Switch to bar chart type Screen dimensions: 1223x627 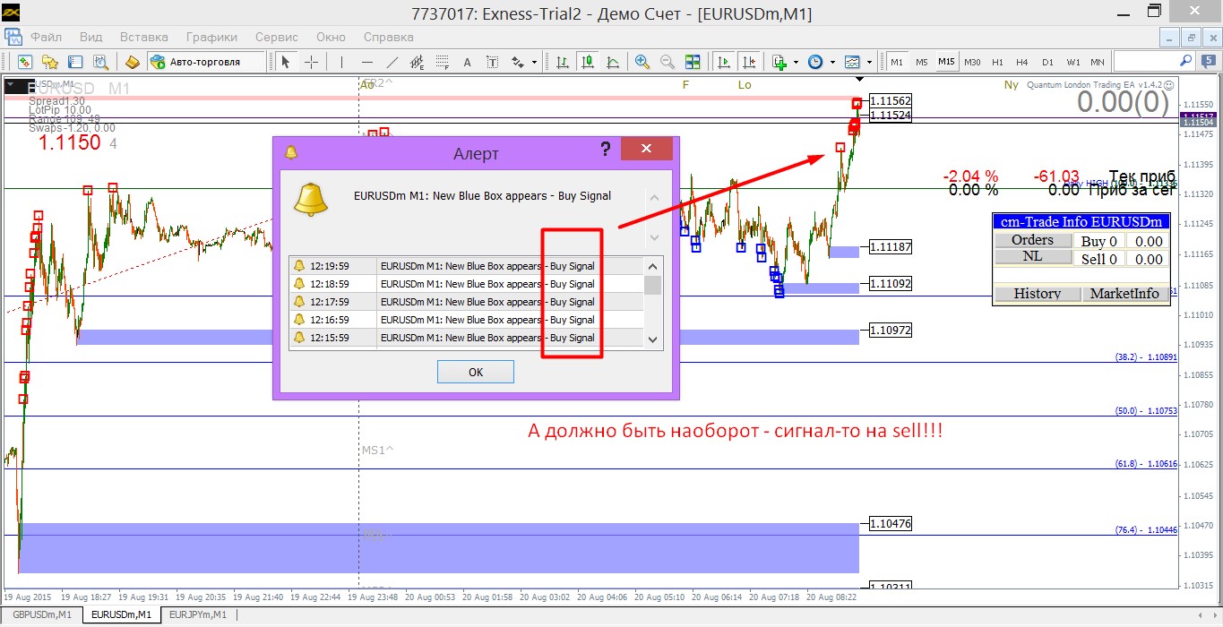(562, 62)
